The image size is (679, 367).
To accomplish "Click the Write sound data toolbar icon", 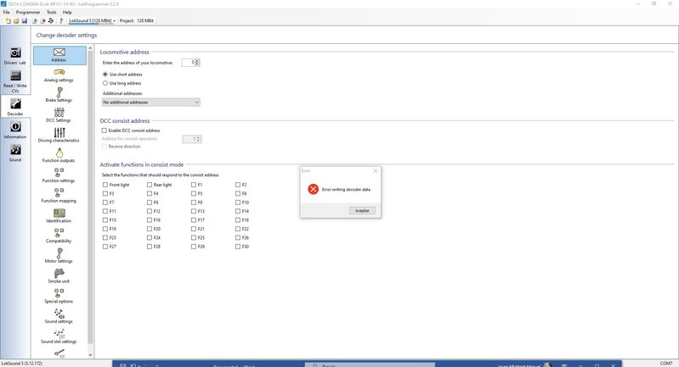I will 51,20.
